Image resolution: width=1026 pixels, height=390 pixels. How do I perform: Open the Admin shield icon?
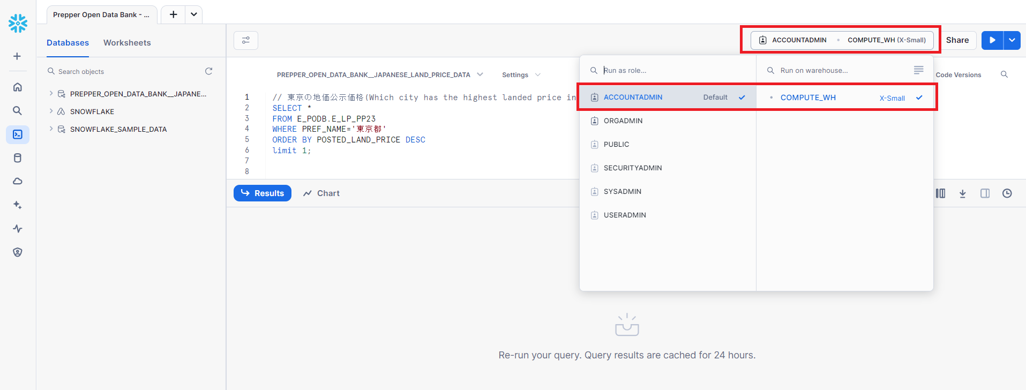[18, 252]
